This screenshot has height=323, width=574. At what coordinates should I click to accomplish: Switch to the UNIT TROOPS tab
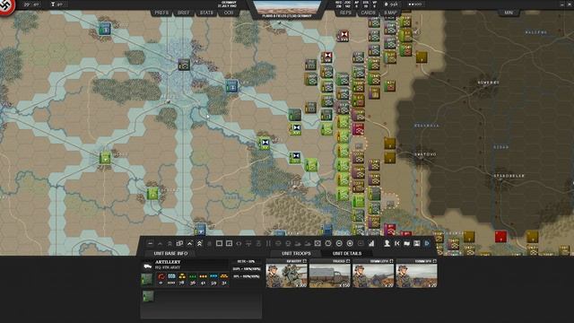pos(296,253)
